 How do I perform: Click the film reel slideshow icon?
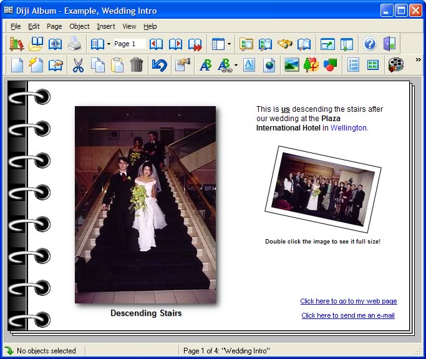(x=395, y=65)
